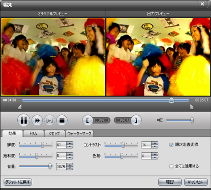Viewport: 211px width, 190px height.
Task: Set trim start point with left bracket button
Action: [x=87, y=120]
